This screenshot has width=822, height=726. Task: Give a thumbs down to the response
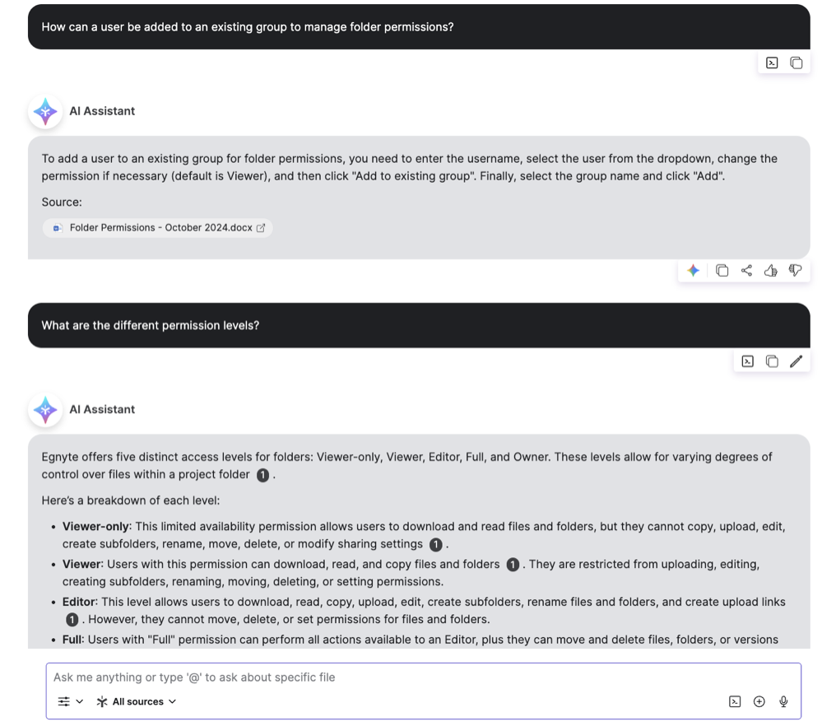coord(796,270)
